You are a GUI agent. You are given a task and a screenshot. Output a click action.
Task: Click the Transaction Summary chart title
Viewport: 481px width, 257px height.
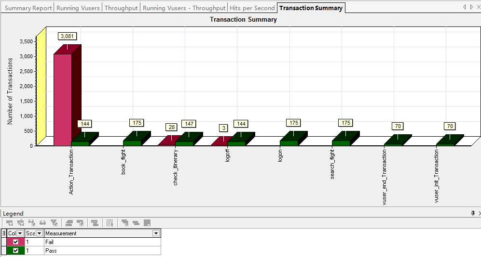point(243,19)
